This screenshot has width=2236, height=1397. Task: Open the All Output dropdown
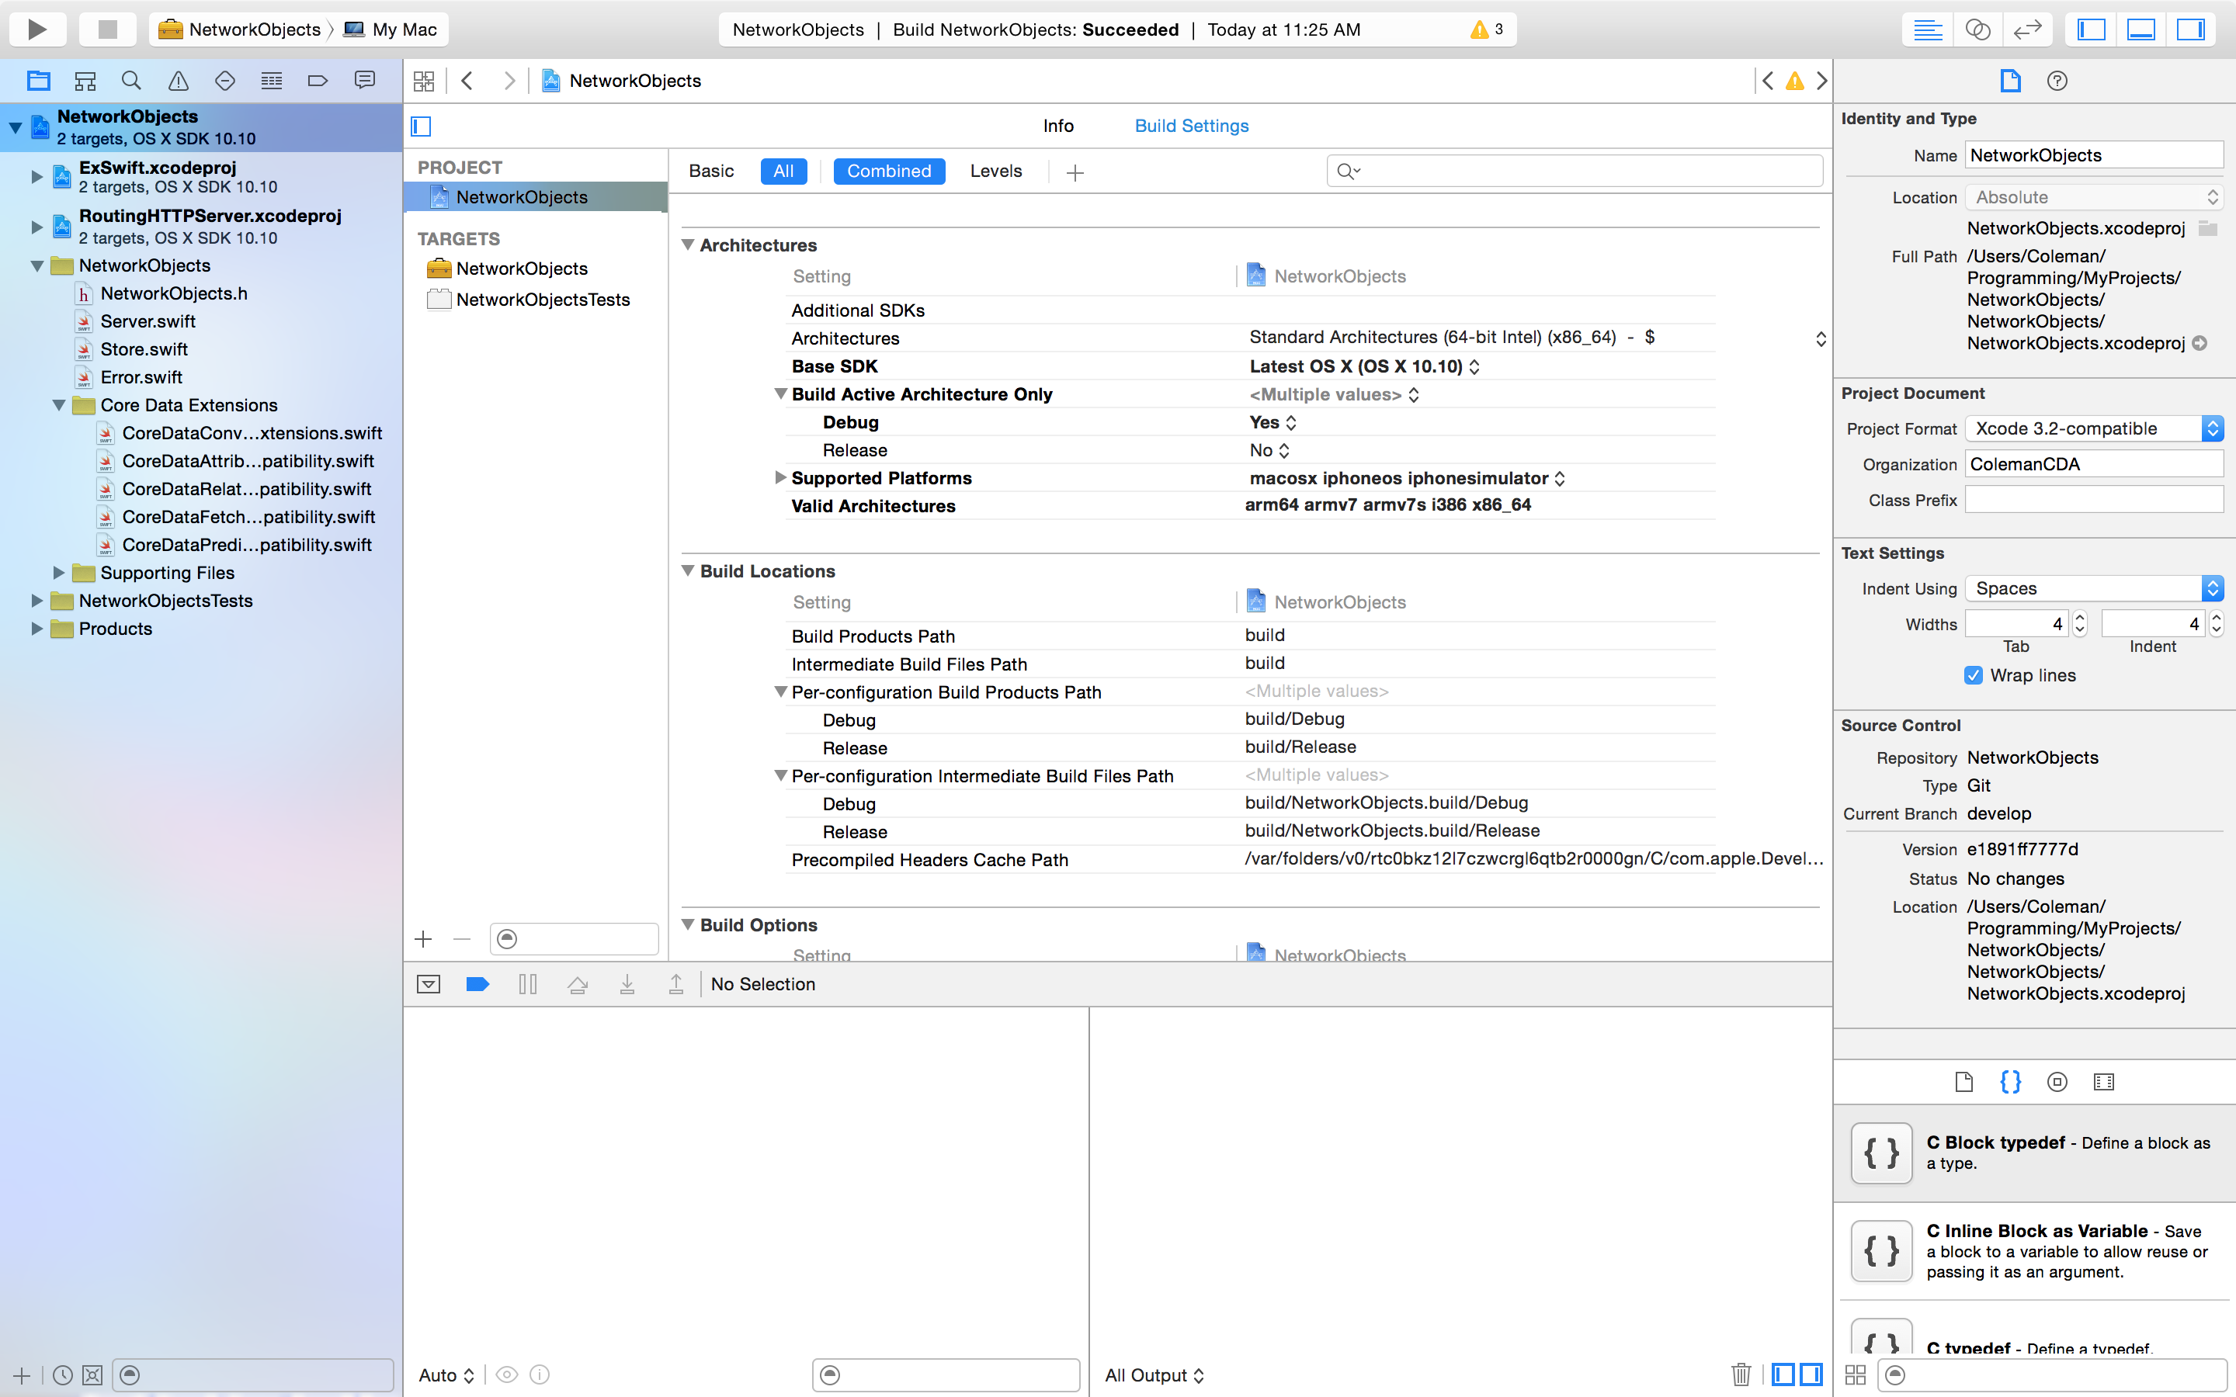(1154, 1374)
